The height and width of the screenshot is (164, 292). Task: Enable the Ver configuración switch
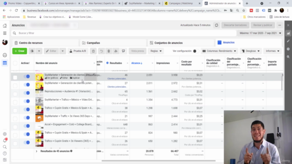tap(196, 51)
